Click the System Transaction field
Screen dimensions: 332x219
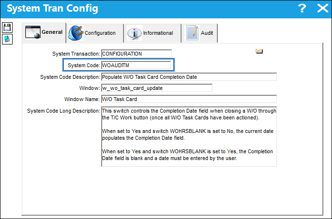[136, 54]
